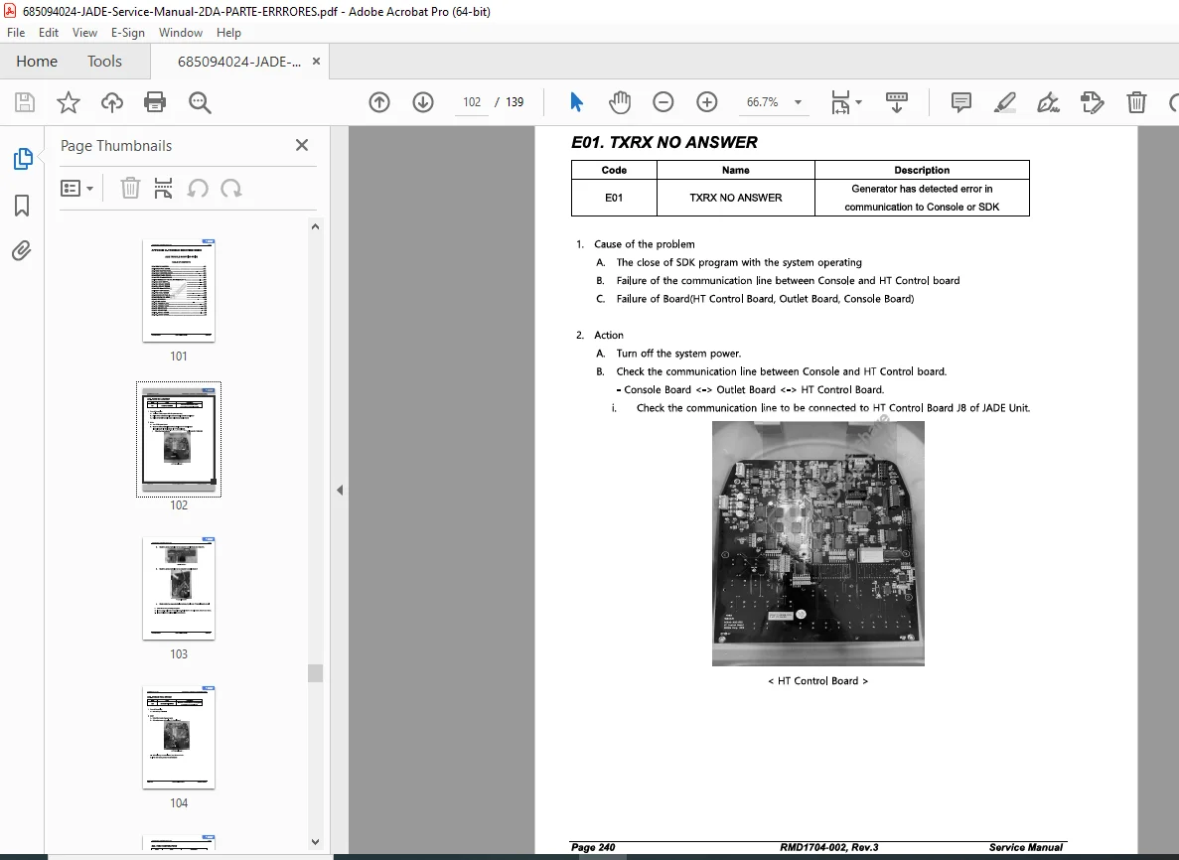Open the Help menu

click(228, 33)
